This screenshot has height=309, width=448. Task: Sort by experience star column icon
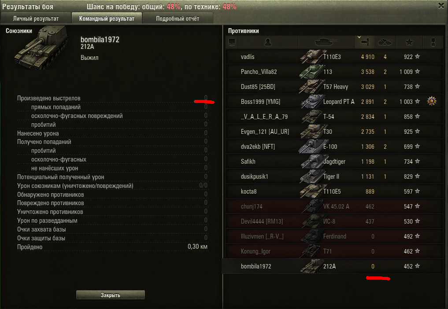pyautogui.click(x=409, y=42)
